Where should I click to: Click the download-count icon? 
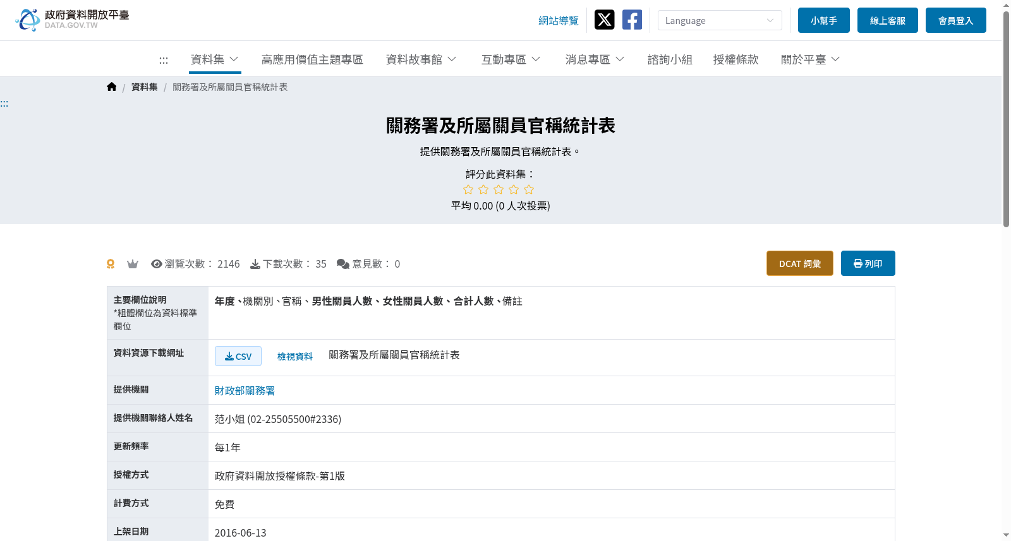click(255, 264)
